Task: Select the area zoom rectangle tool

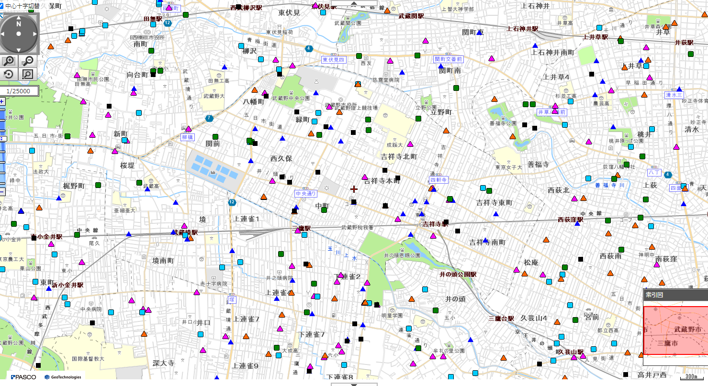Action: coord(28,74)
